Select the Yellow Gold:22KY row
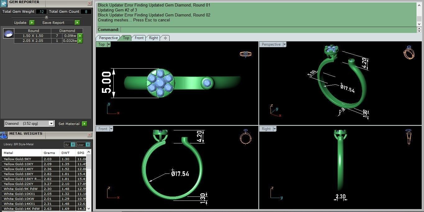This screenshot has height=212, width=424. (44, 184)
